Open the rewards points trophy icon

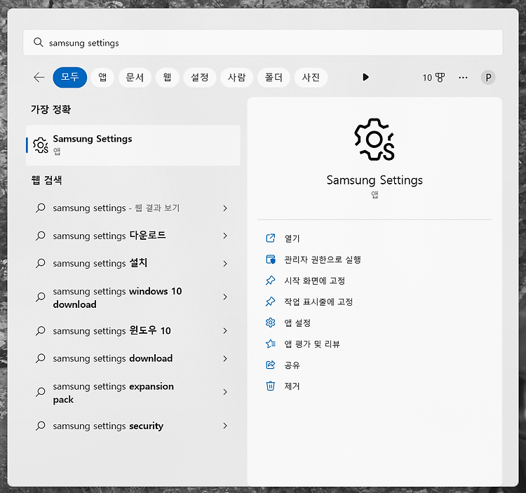coord(440,77)
